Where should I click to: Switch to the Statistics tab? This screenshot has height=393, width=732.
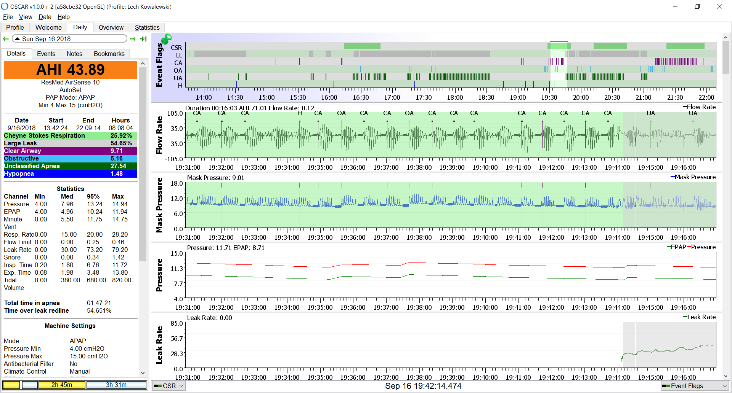click(147, 27)
